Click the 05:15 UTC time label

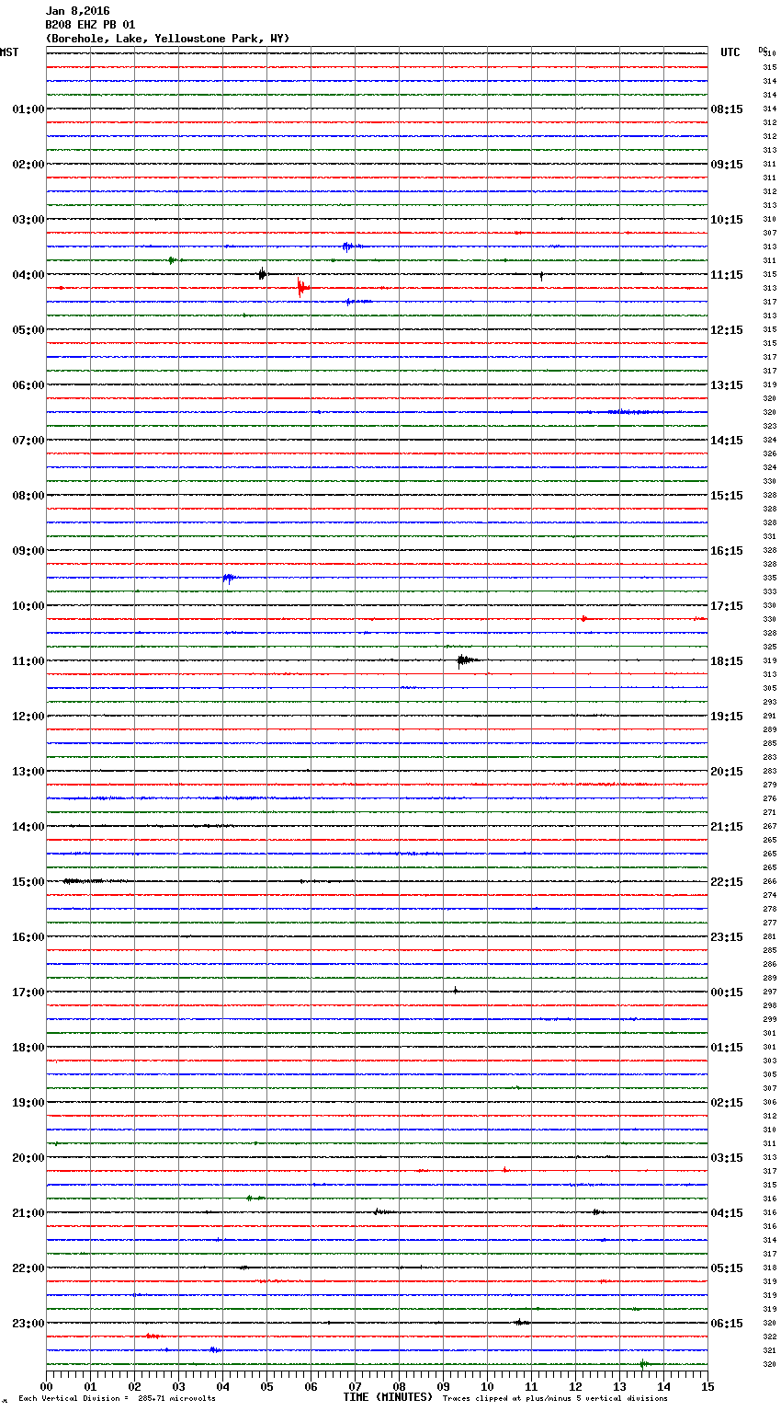coord(727,1268)
